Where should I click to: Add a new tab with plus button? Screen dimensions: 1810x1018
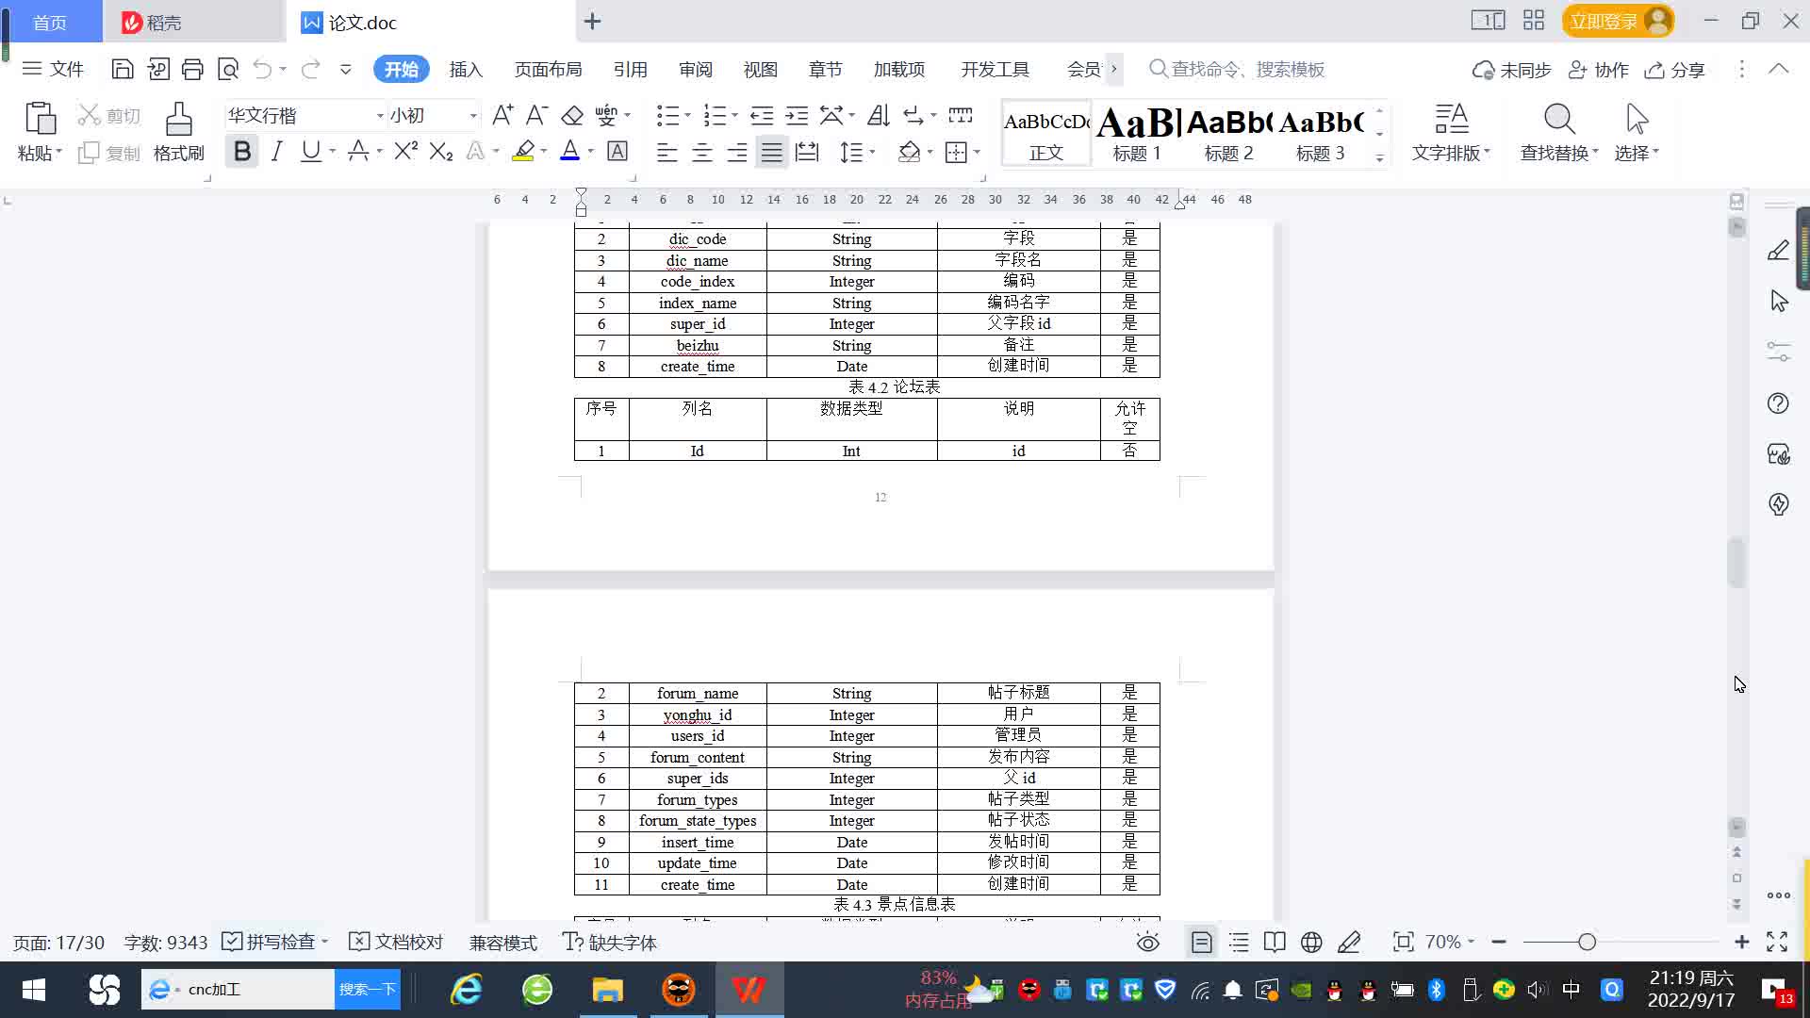pos(592,22)
